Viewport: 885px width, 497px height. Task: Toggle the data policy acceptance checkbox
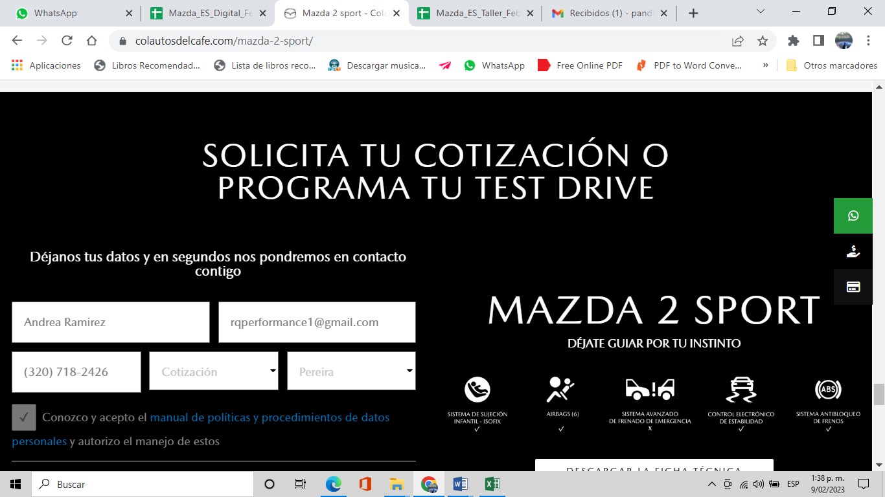(x=24, y=417)
